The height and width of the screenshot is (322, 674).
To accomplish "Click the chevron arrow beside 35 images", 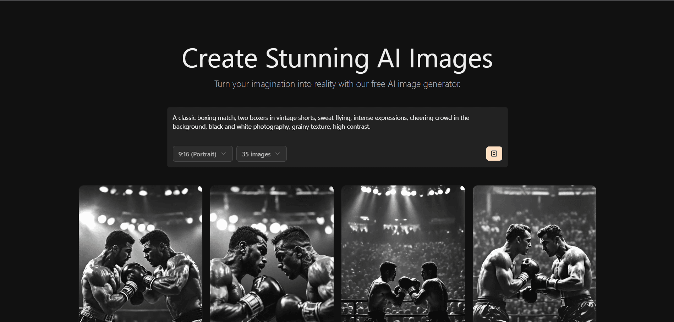I will coord(278,154).
